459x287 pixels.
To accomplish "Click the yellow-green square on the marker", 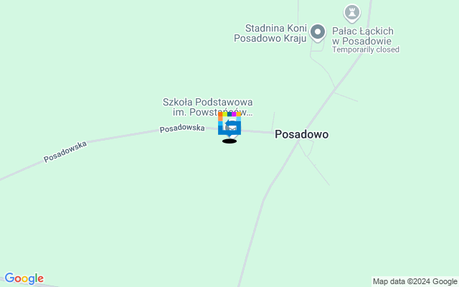I will pos(224,114).
